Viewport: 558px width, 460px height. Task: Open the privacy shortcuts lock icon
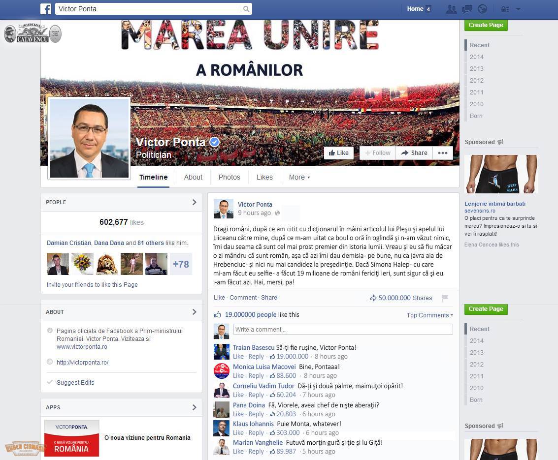pyautogui.click(x=505, y=9)
